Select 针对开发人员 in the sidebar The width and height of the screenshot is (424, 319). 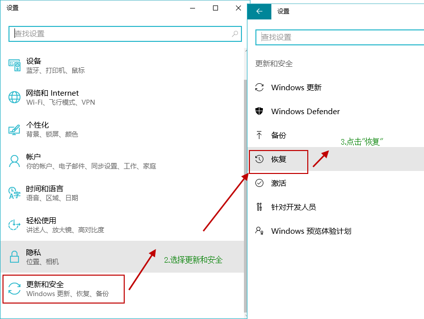pos(336,207)
